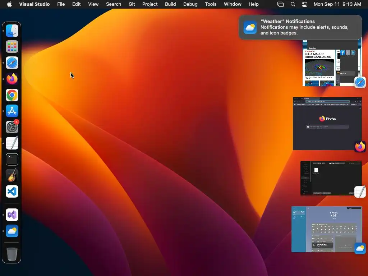
Task: Click the Stage Manager menu bar icon
Action: click(280, 4)
